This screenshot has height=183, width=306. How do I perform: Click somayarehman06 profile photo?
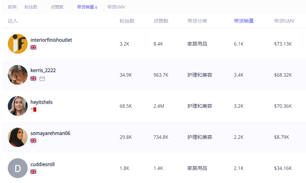point(18,137)
